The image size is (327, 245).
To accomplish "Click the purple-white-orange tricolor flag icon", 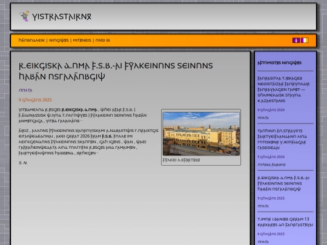I will point(305,40).
